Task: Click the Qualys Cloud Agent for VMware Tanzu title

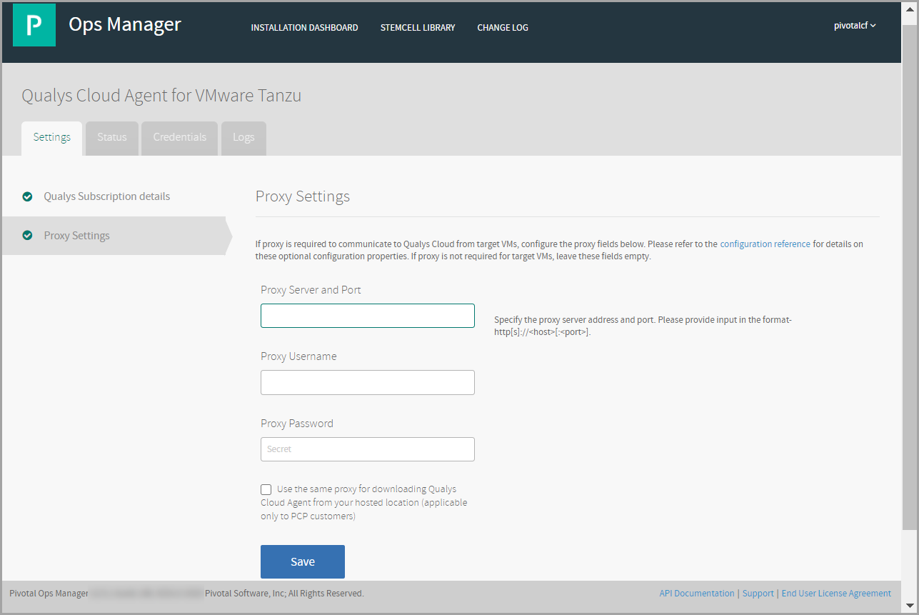Action: tap(161, 96)
